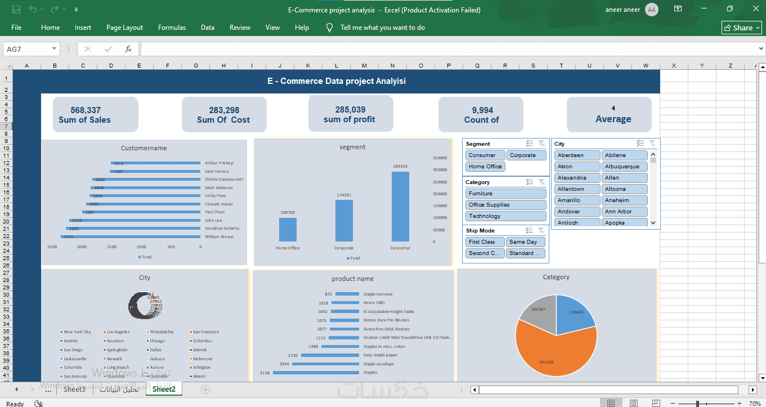Expand the Name Box dropdown
The height and width of the screenshot is (407, 766).
pyautogui.click(x=55, y=49)
